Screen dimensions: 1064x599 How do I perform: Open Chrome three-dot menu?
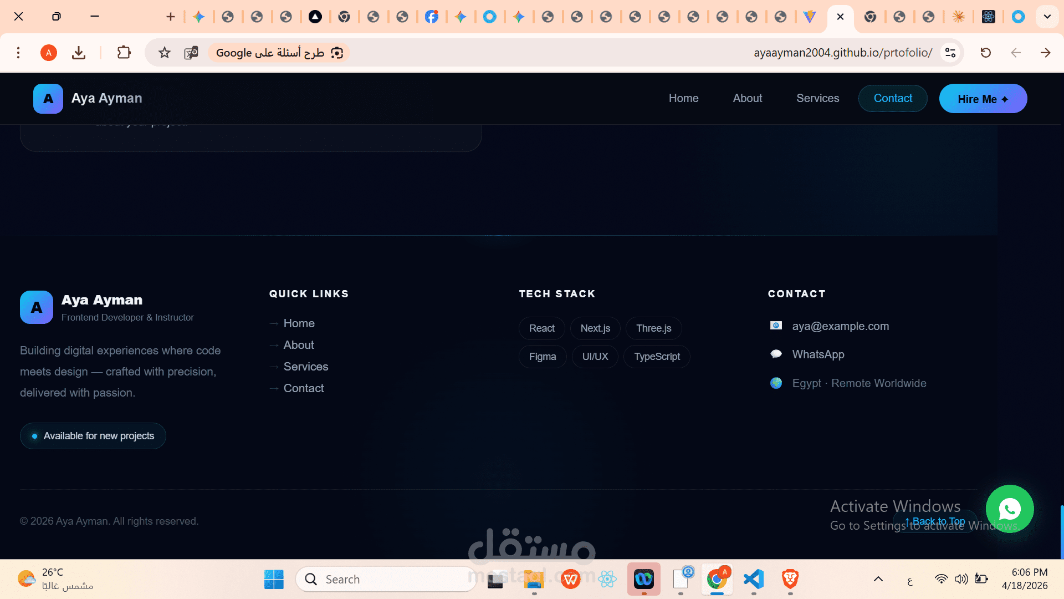pos(18,53)
